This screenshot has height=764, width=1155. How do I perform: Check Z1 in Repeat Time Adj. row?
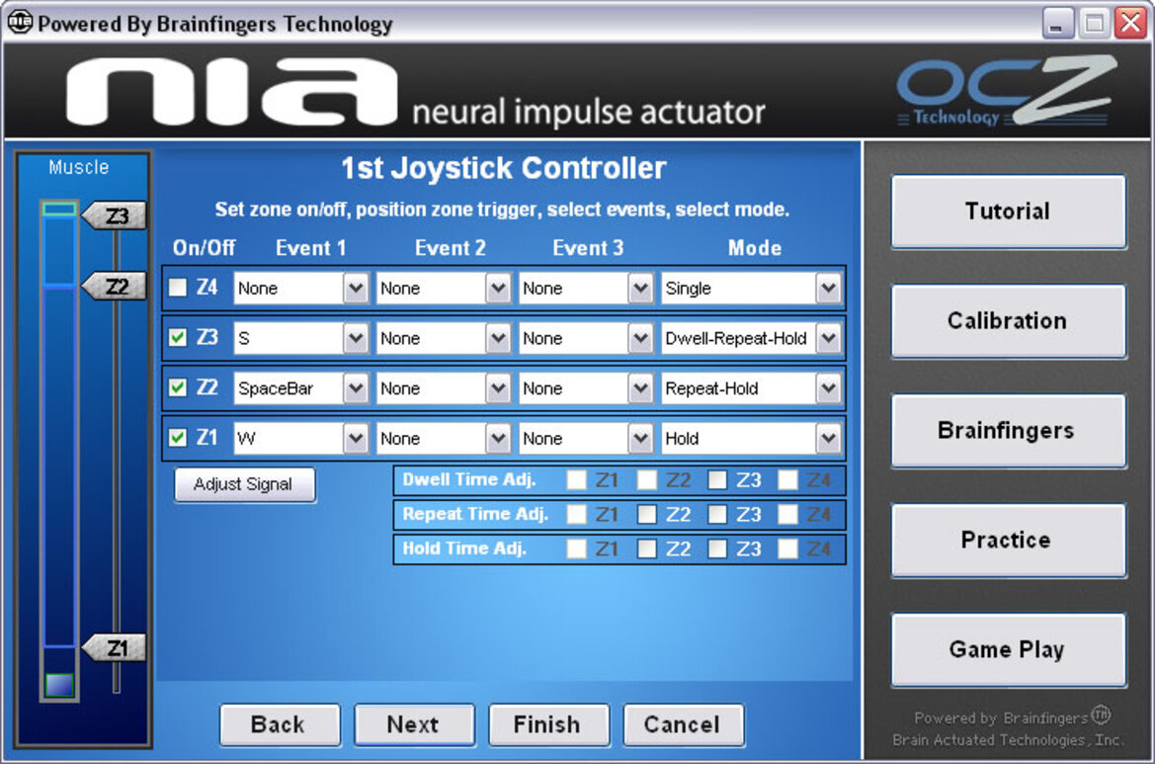tap(577, 514)
